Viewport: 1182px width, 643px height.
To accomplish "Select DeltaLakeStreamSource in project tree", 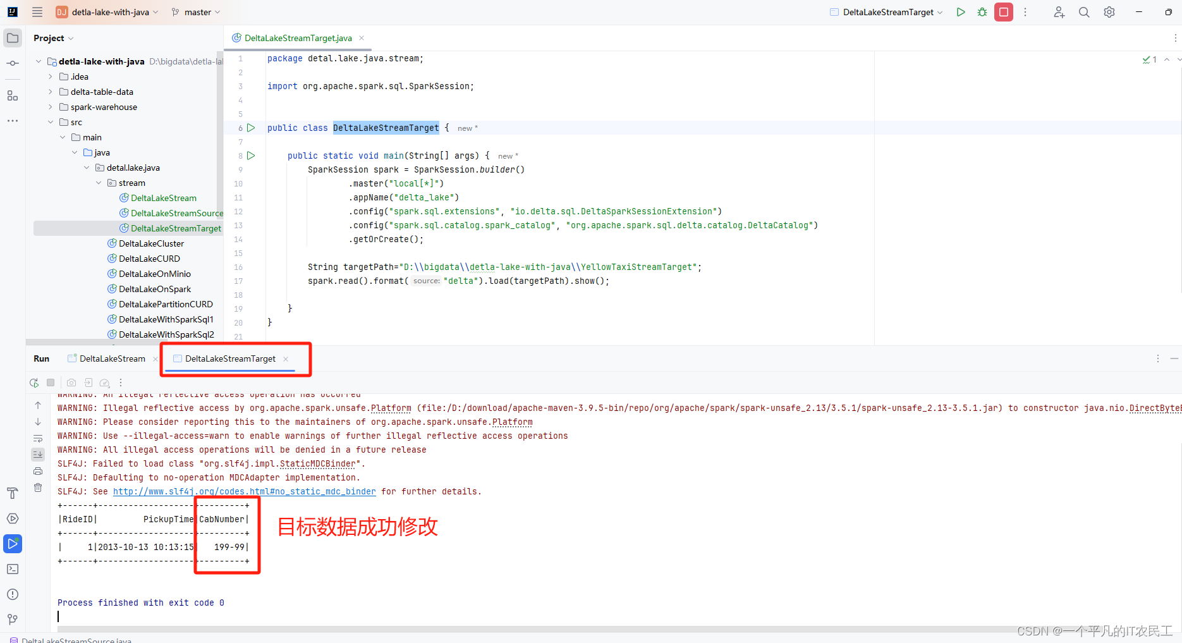I will [172, 213].
